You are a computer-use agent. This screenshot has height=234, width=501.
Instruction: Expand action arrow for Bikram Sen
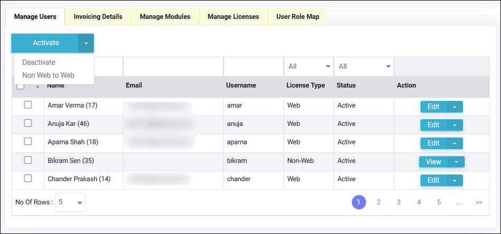click(x=456, y=162)
